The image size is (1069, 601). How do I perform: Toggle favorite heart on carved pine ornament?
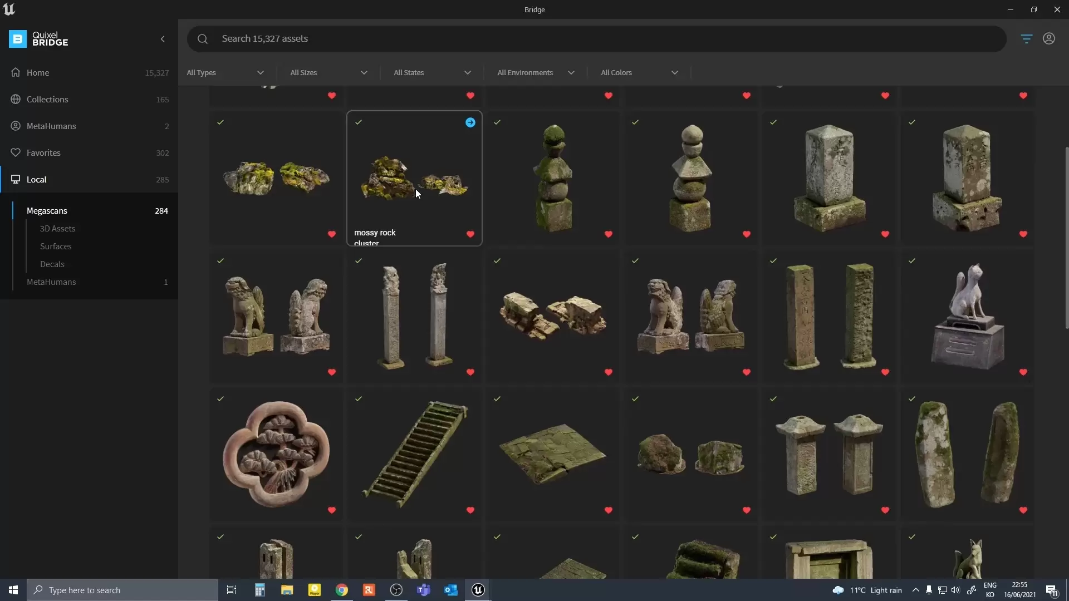(332, 510)
